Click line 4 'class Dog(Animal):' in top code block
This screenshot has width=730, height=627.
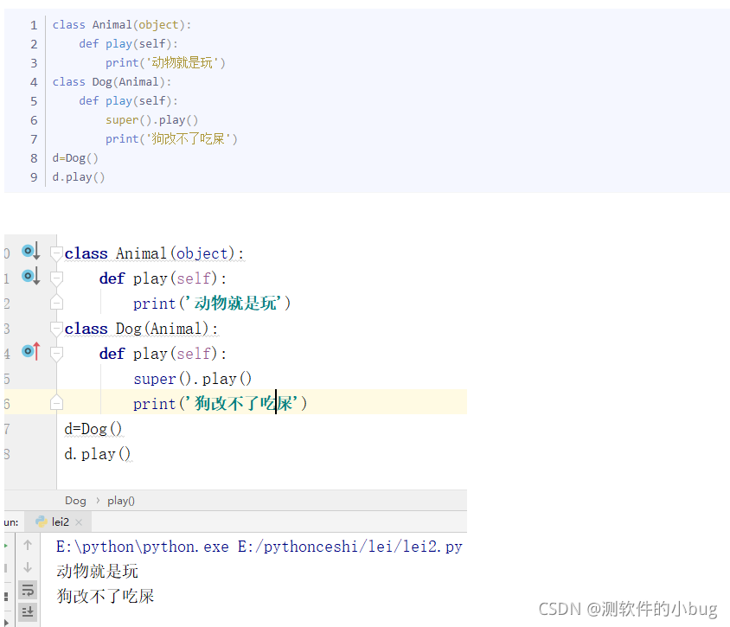point(112,82)
